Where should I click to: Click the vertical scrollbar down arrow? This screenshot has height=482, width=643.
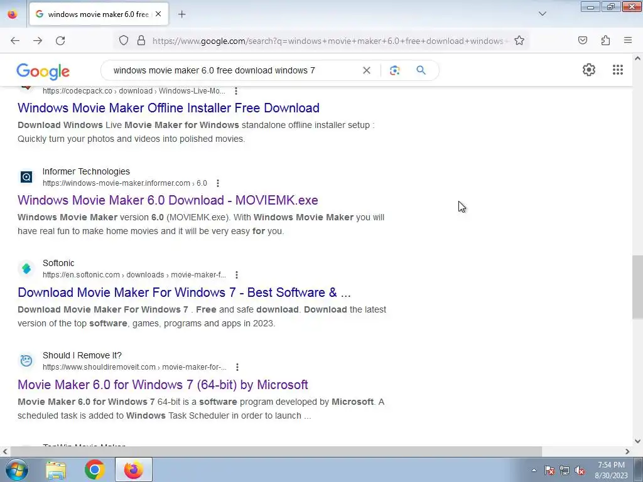click(638, 441)
